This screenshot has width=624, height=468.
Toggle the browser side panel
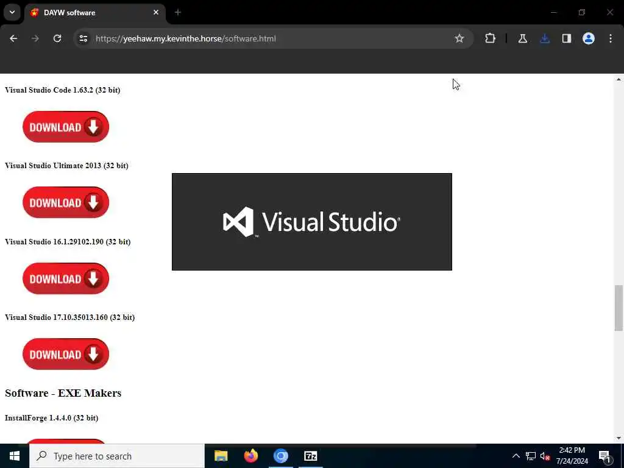(567, 38)
